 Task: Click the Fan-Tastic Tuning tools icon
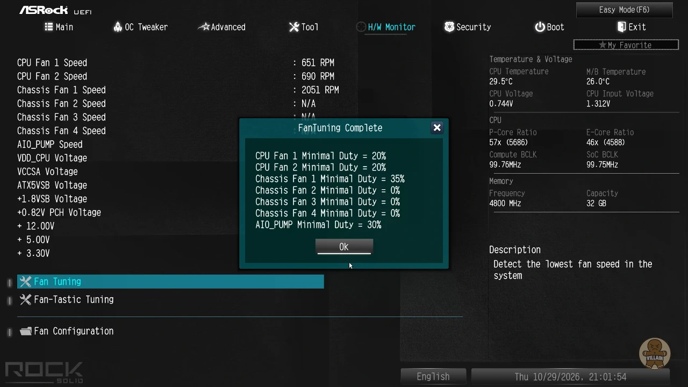point(25,299)
